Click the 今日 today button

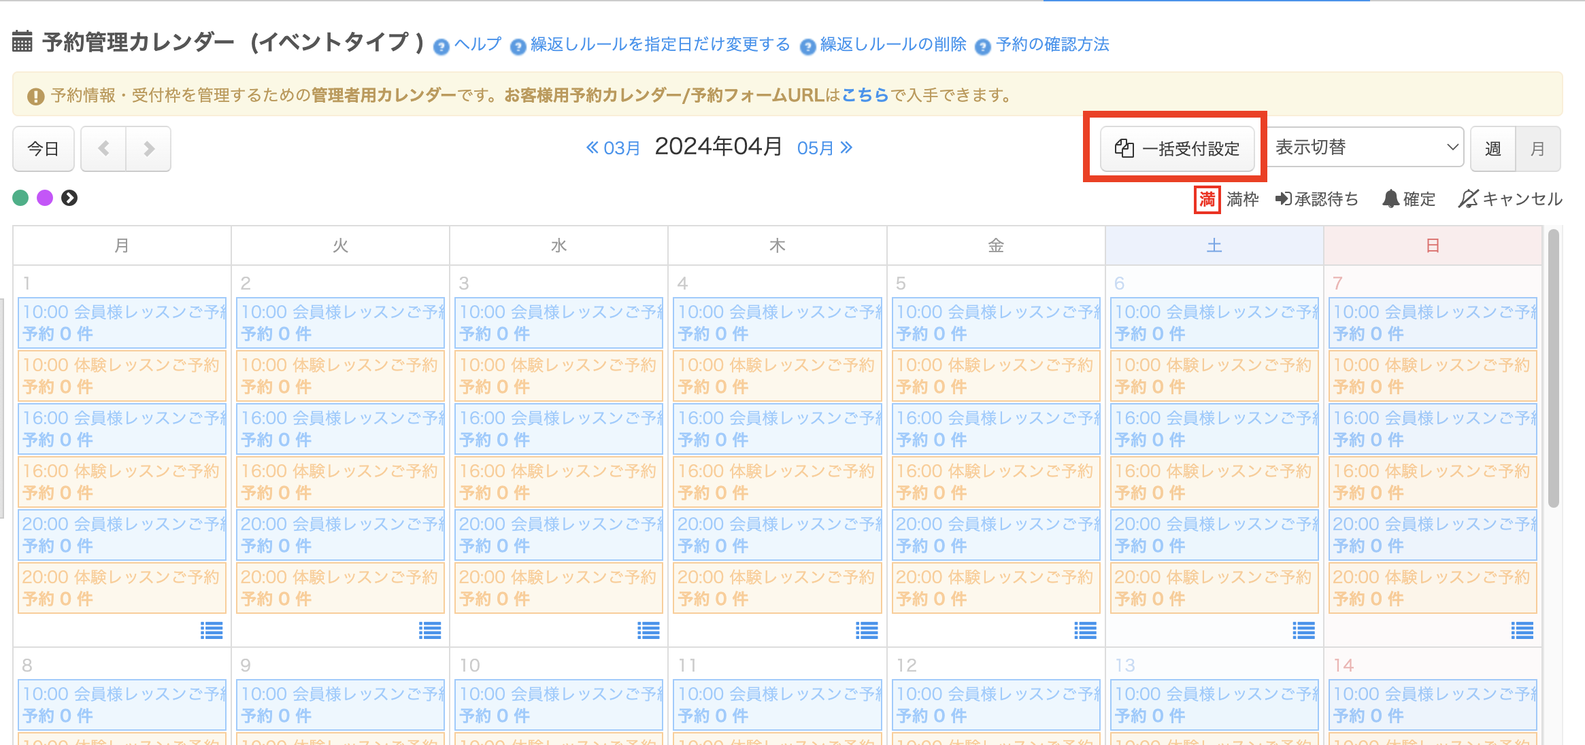pyautogui.click(x=43, y=149)
